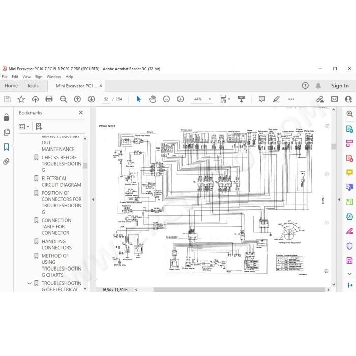The height and width of the screenshot is (356, 356).
Task: Close the Mini Excavator document tab
Action: [101, 86]
